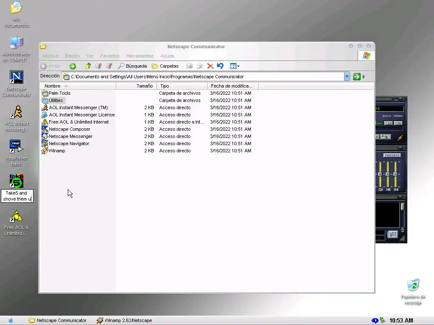Click the Copy To folder icon
The height and width of the screenshot is (325, 434).
click(x=200, y=66)
